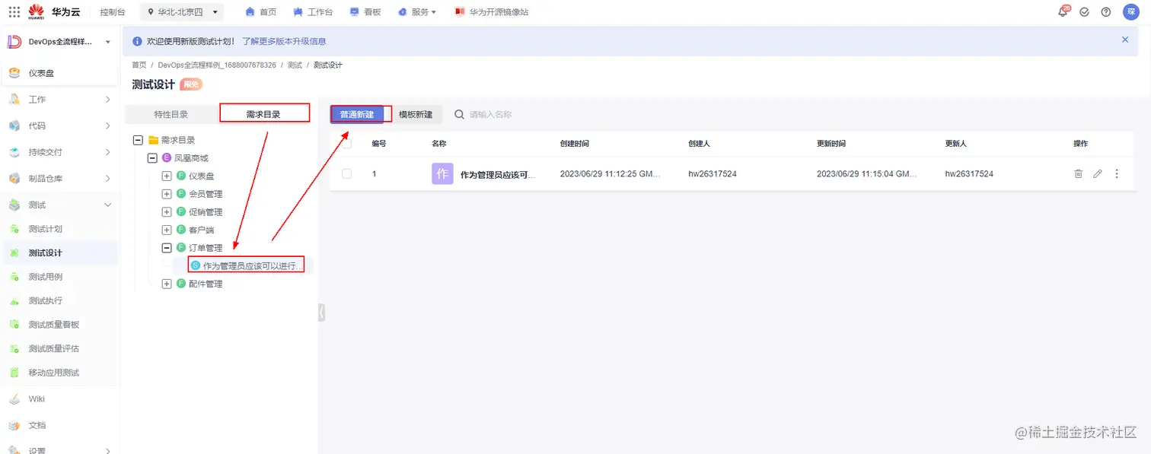Tick the checkbox for row 1
Screen dimensions: 1151x454
[x=346, y=173]
